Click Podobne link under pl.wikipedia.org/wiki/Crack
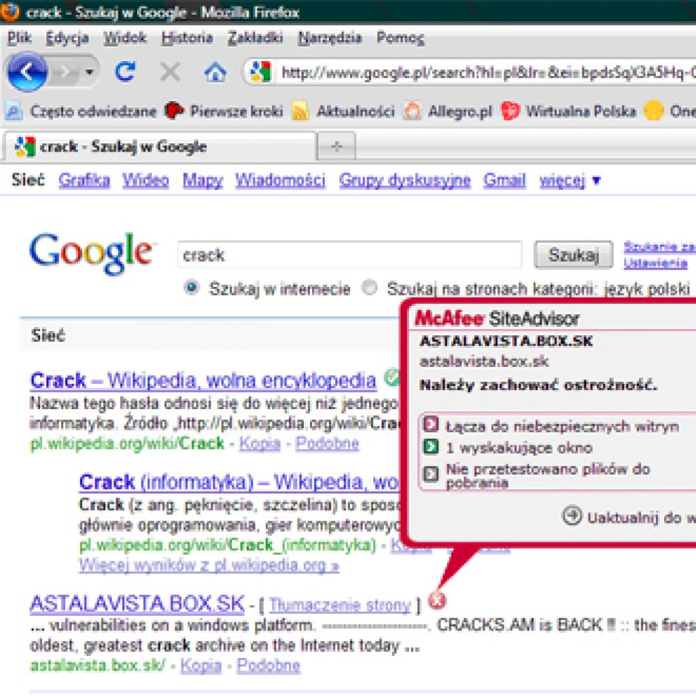The width and height of the screenshot is (696, 696). [327, 443]
